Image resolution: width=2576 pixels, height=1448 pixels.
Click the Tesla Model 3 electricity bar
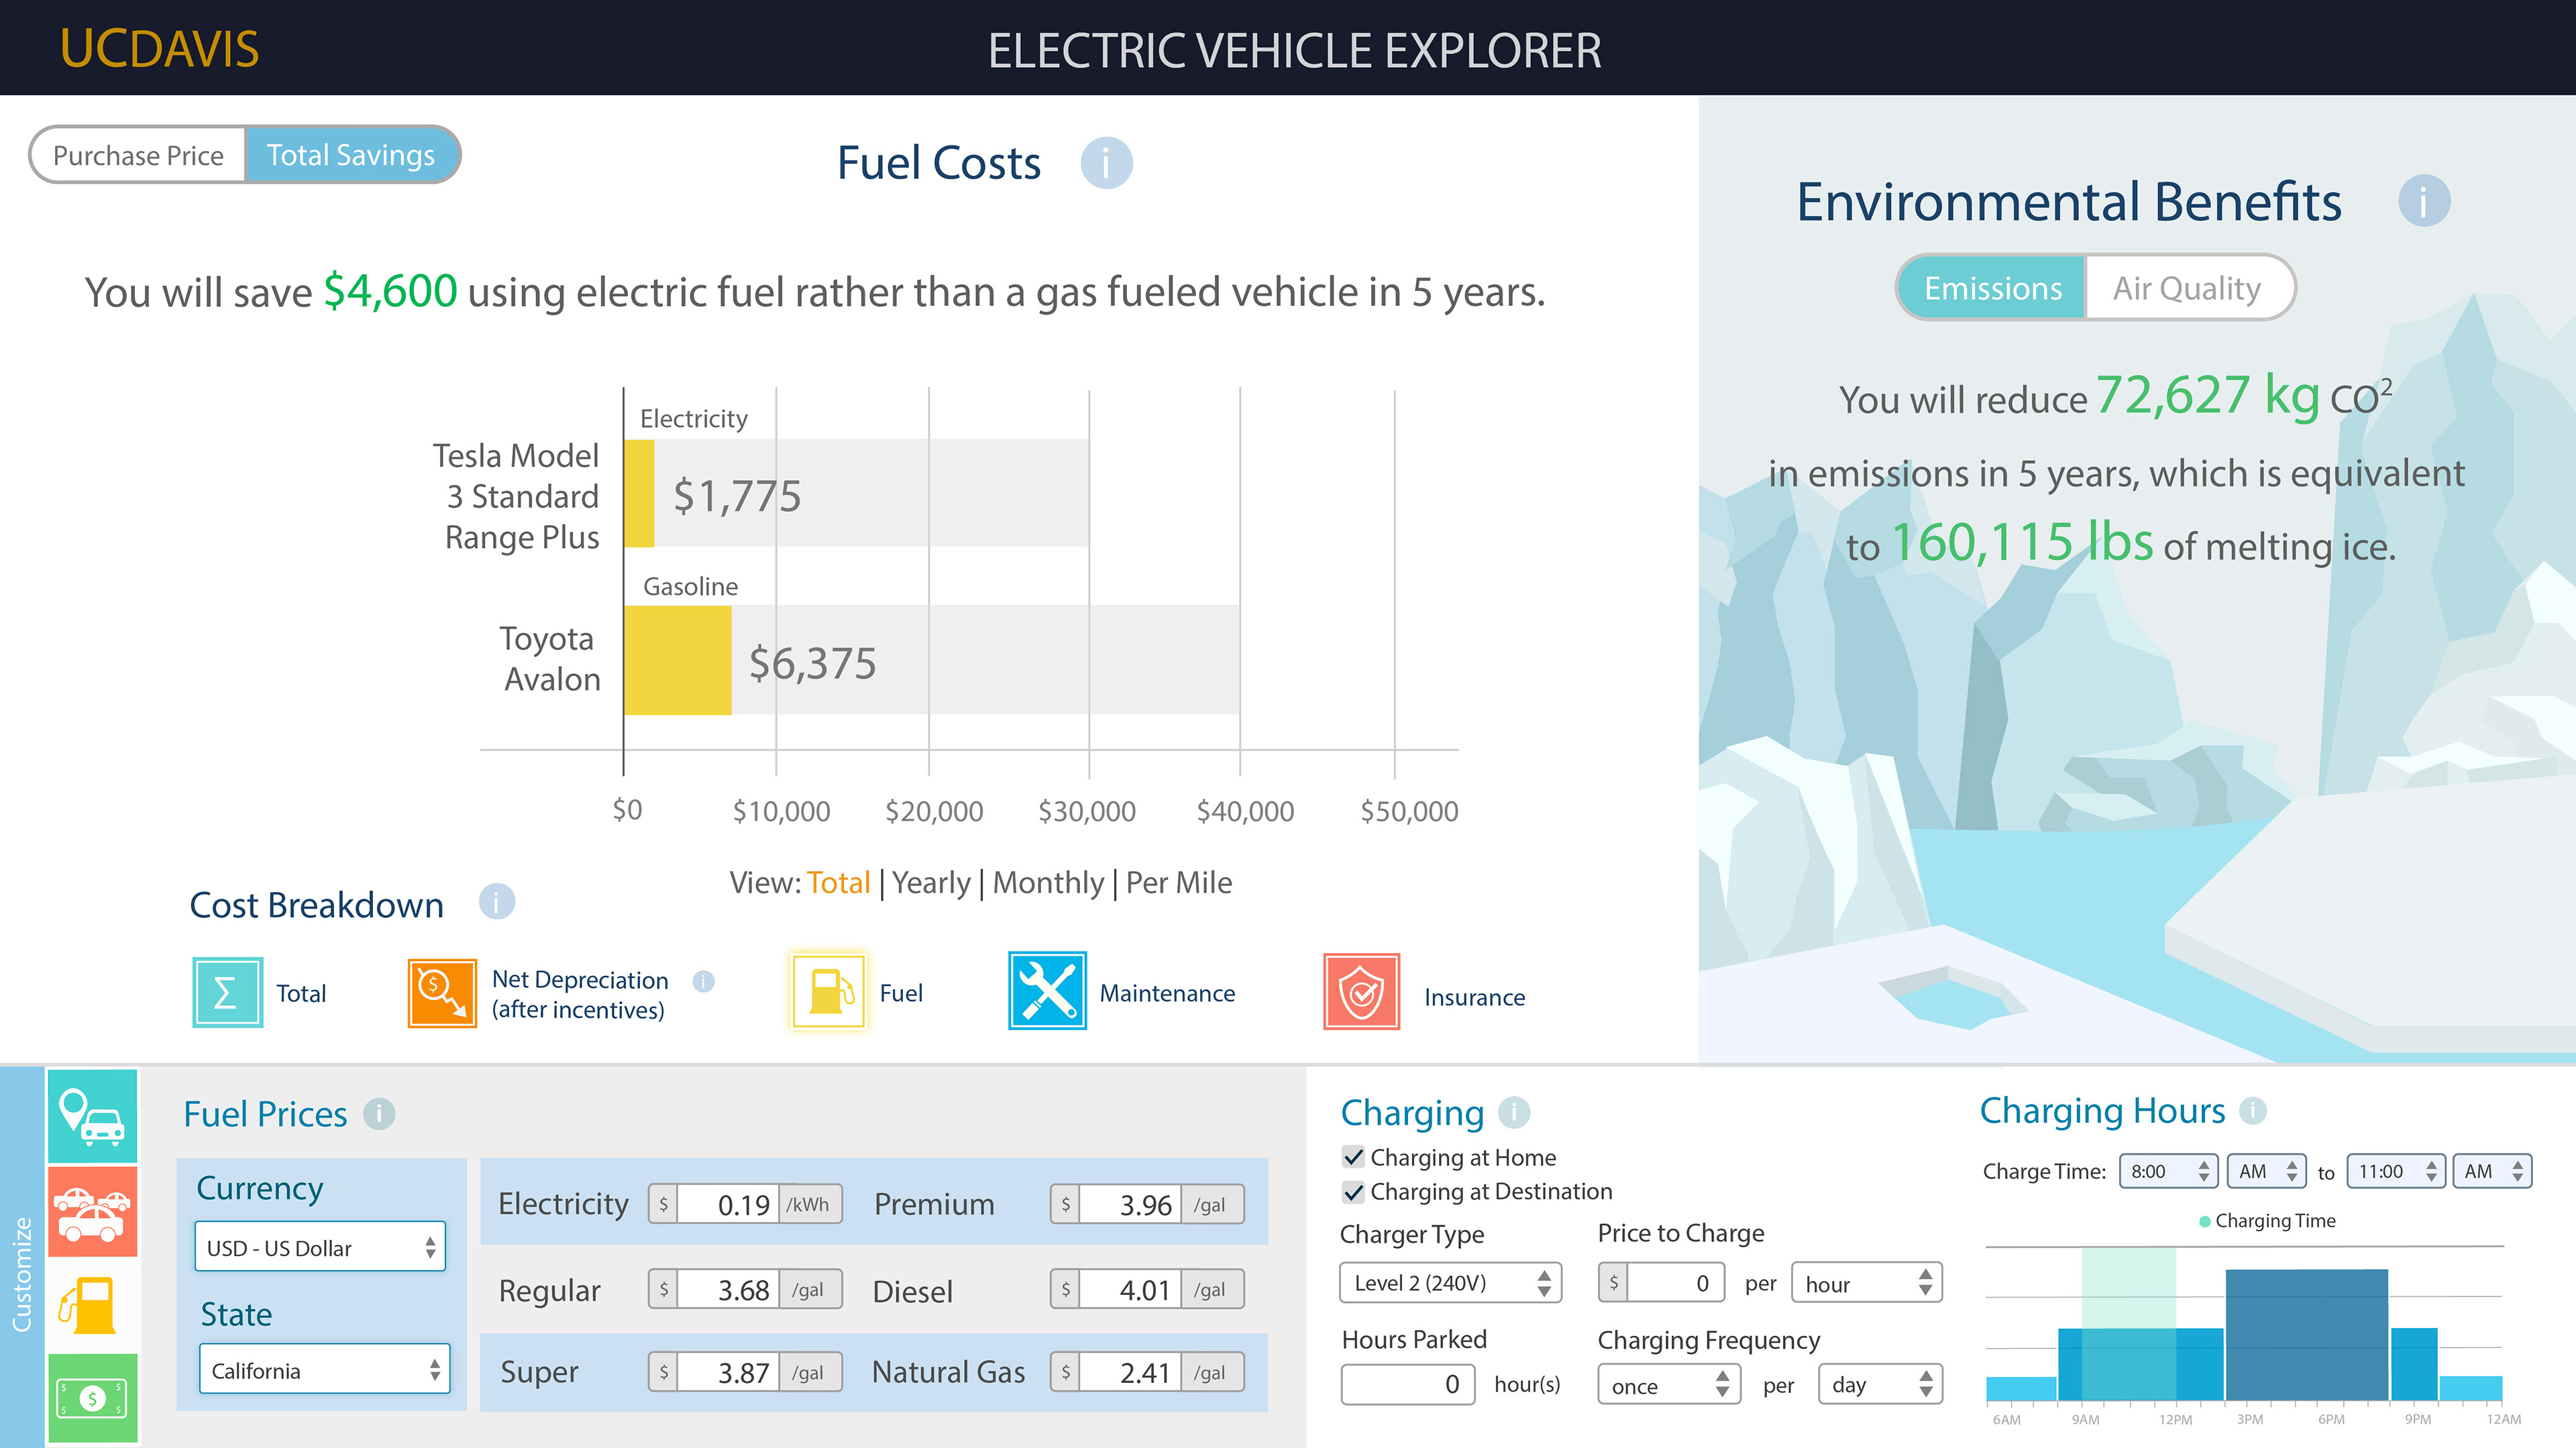pyautogui.click(x=639, y=493)
